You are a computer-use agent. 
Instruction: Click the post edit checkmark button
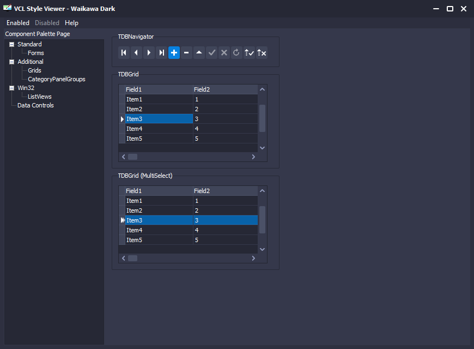[211, 53]
